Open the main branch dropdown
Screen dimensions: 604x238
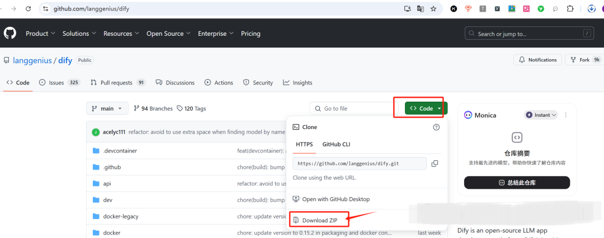[107, 108]
